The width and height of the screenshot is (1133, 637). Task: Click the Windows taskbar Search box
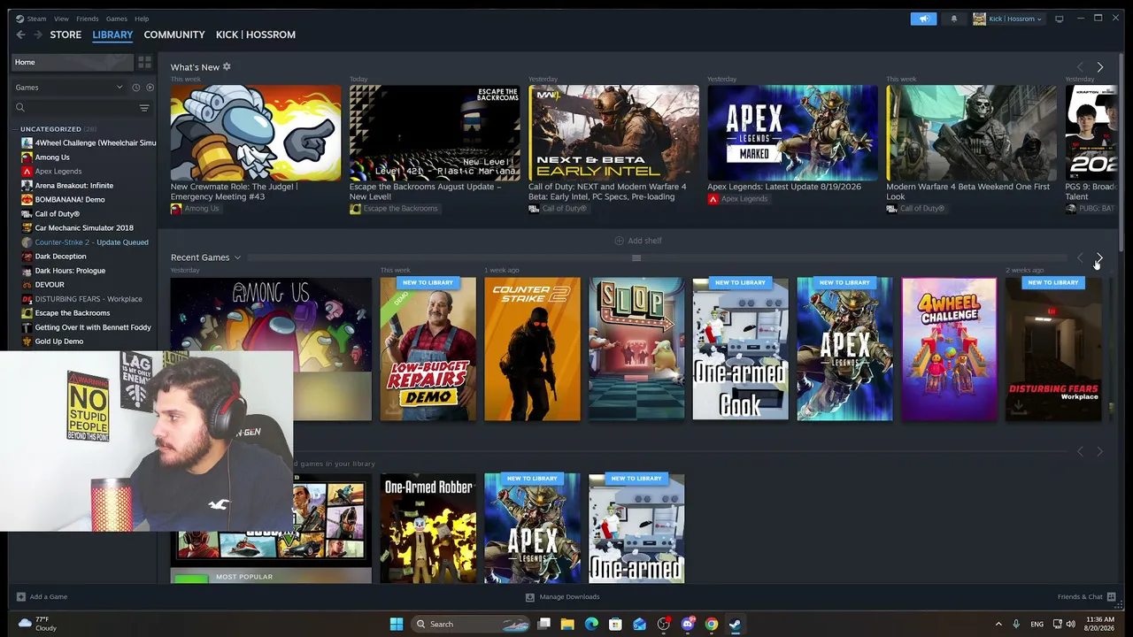point(471,624)
